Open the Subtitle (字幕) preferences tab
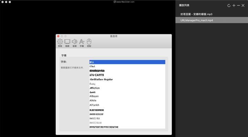This screenshot has height=137, width=248. click(82, 43)
